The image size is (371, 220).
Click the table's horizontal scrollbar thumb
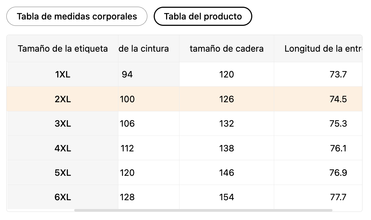pyautogui.click(x=203, y=210)
